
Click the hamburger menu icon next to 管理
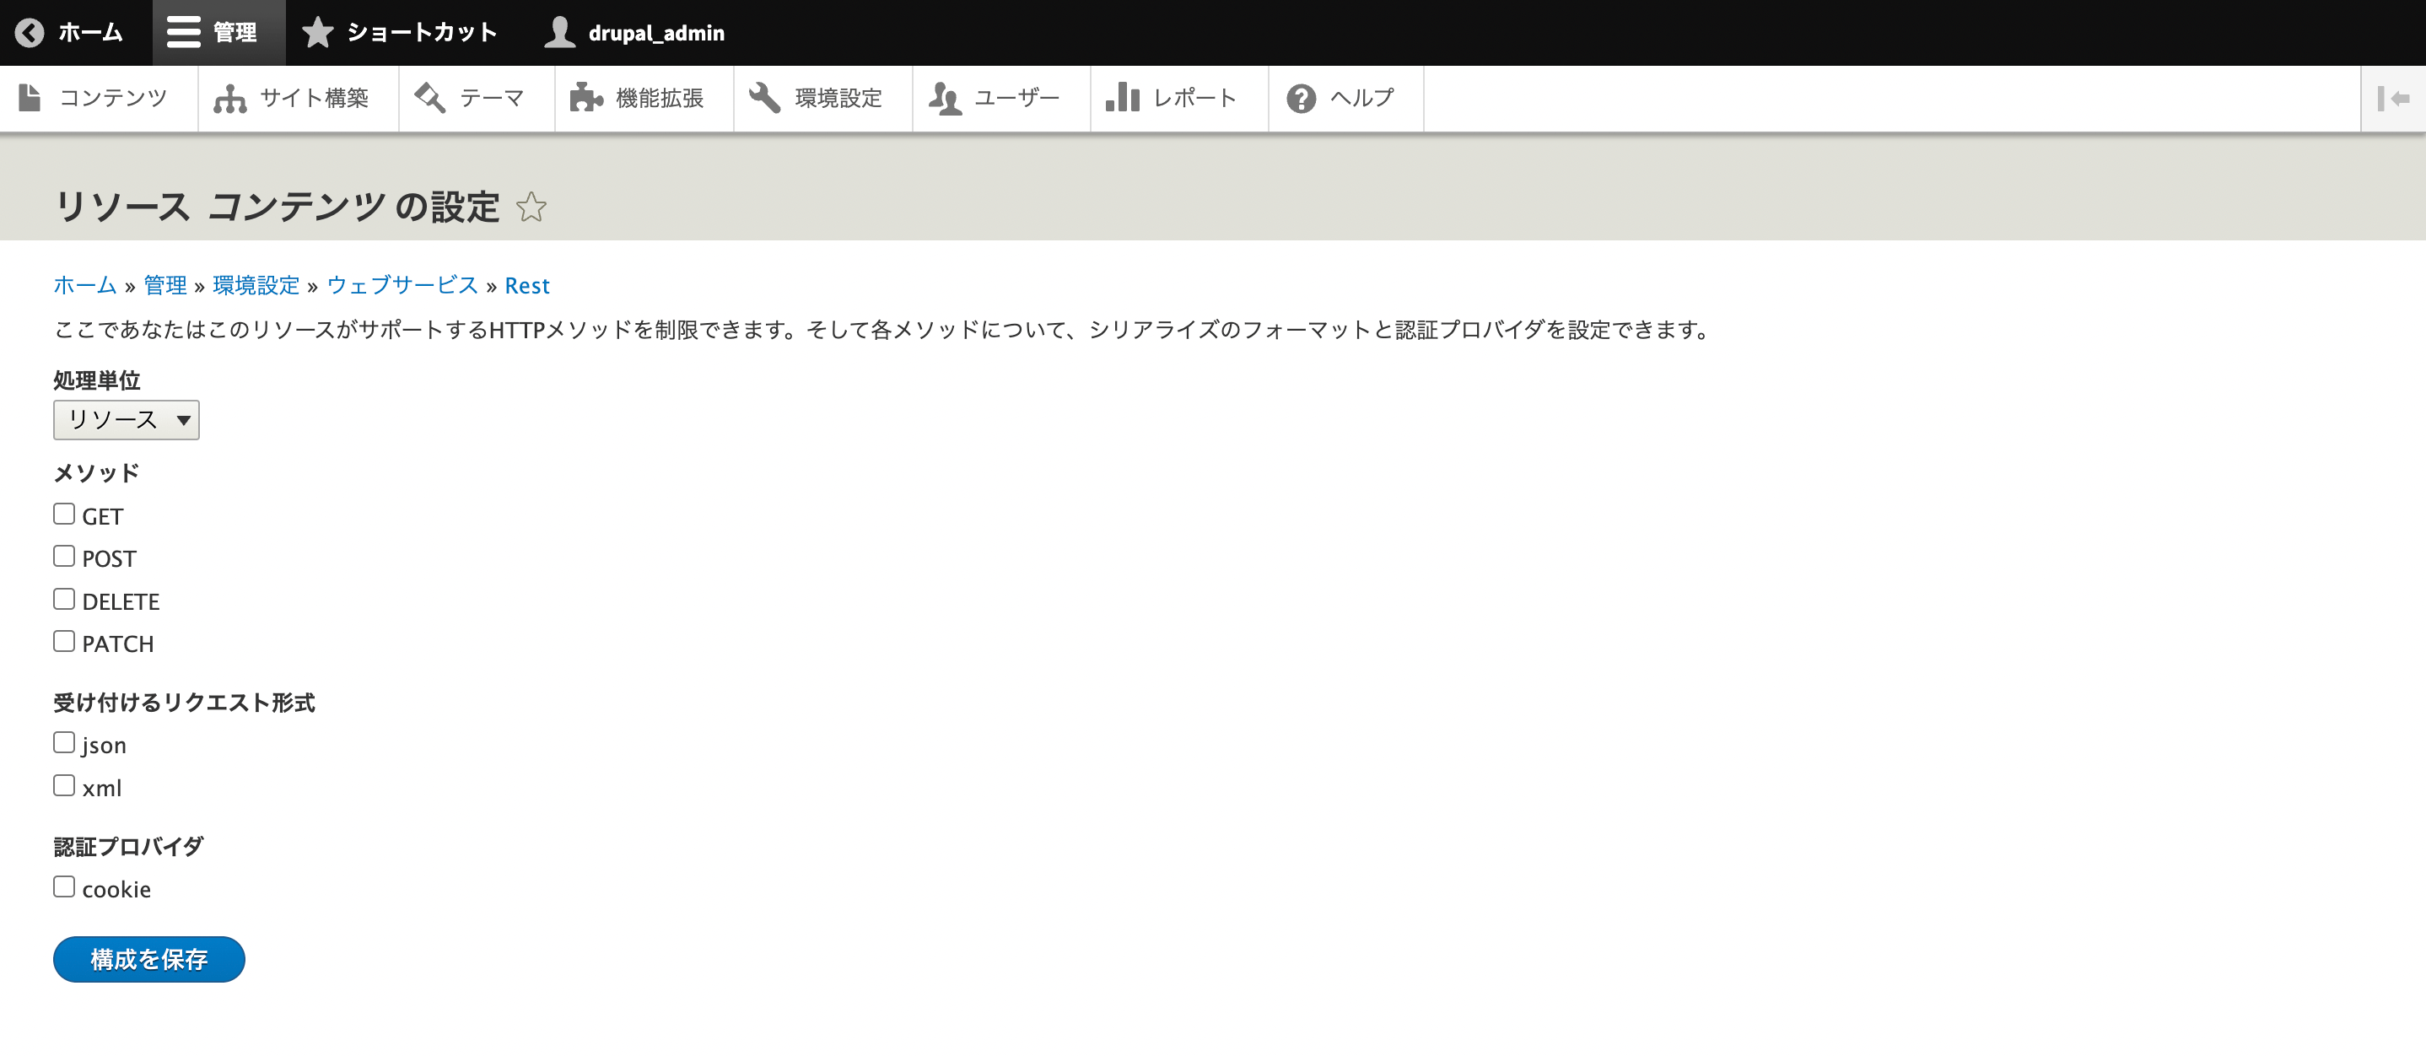[x=183, y=32]
